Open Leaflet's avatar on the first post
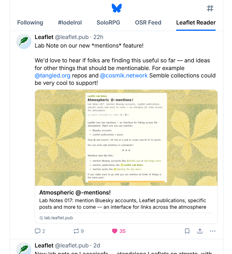The image size is (232, 254). click(24, 41)
